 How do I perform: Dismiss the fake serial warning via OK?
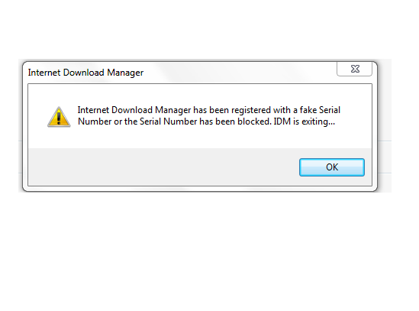(x=332, y=167)
